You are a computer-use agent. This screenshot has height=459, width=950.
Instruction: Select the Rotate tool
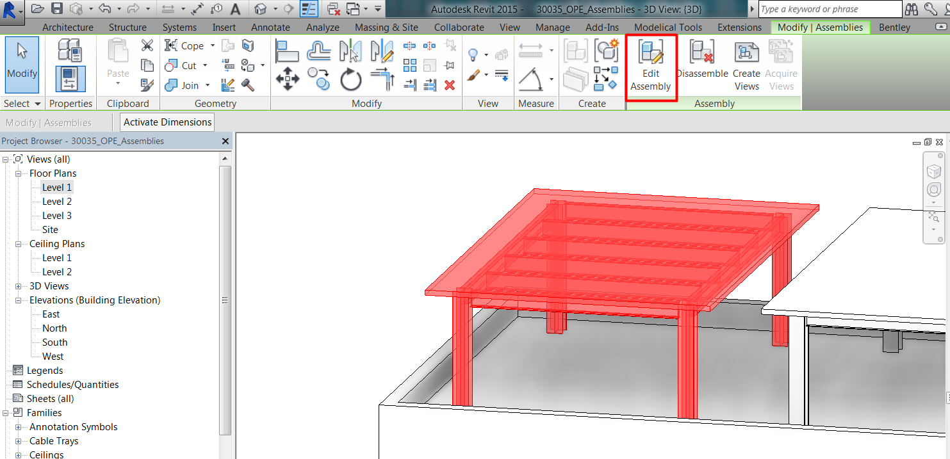coord(350,80)
